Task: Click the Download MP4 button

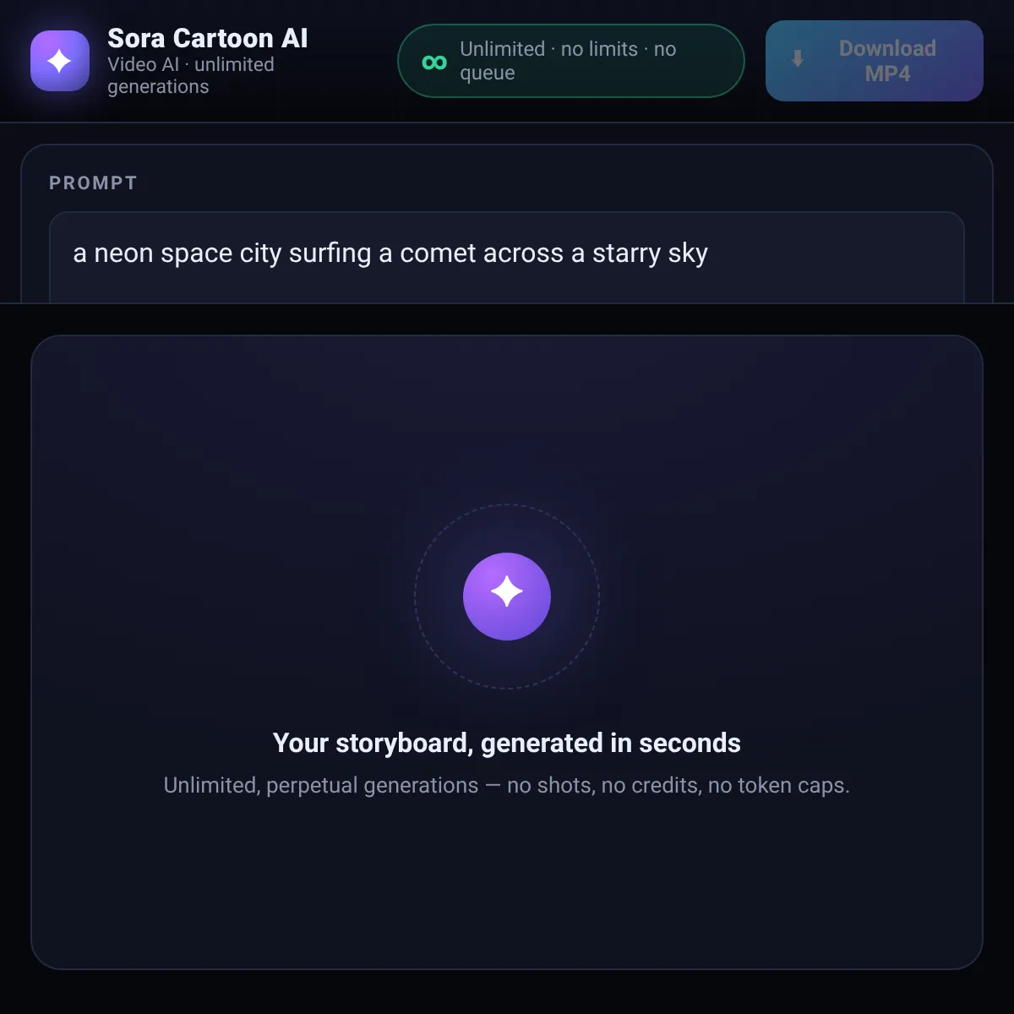Action: click(875, 61)
